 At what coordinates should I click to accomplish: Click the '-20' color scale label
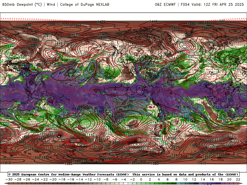[x=53, y=179]
